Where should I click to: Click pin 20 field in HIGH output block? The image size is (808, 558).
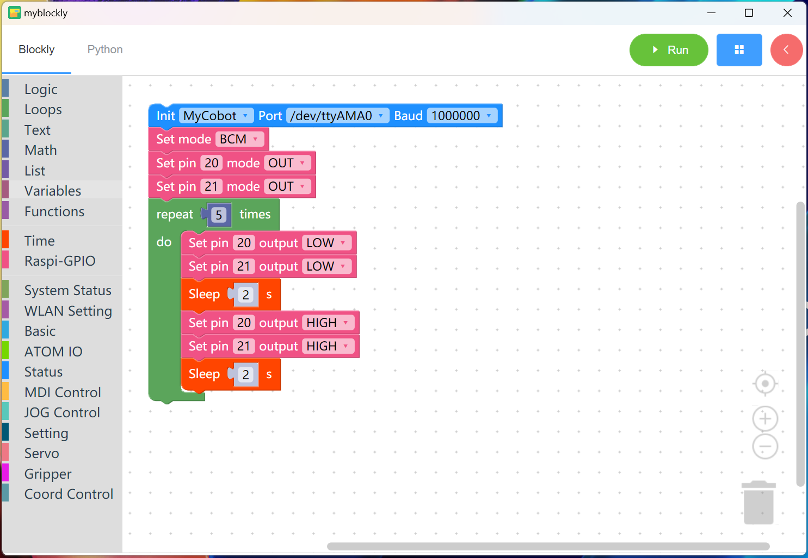pyautogui.click(x=244, y=323)
